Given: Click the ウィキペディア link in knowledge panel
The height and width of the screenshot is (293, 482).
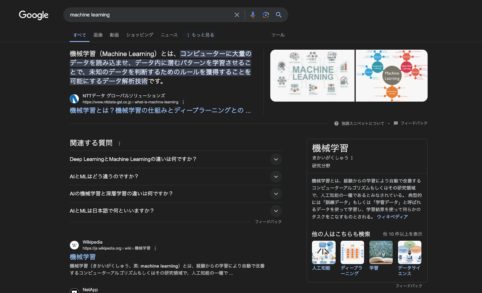Looking at the screenshot, I should point(392,217).
